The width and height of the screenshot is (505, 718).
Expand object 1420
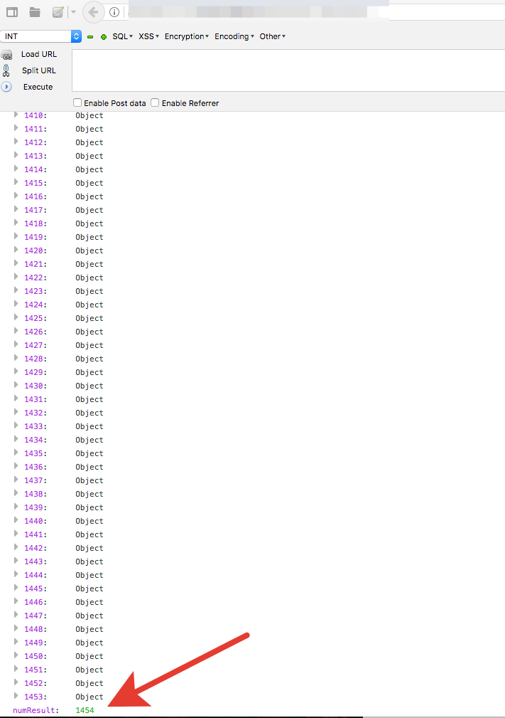tap(16, 250)
